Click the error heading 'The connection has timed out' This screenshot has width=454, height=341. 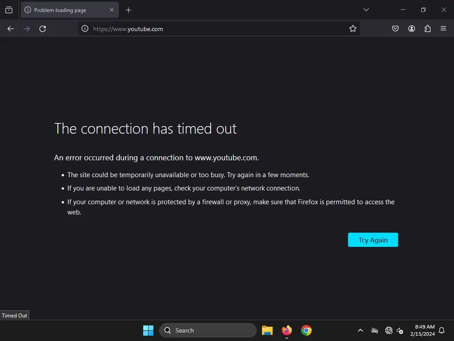(x=145, y=128)
